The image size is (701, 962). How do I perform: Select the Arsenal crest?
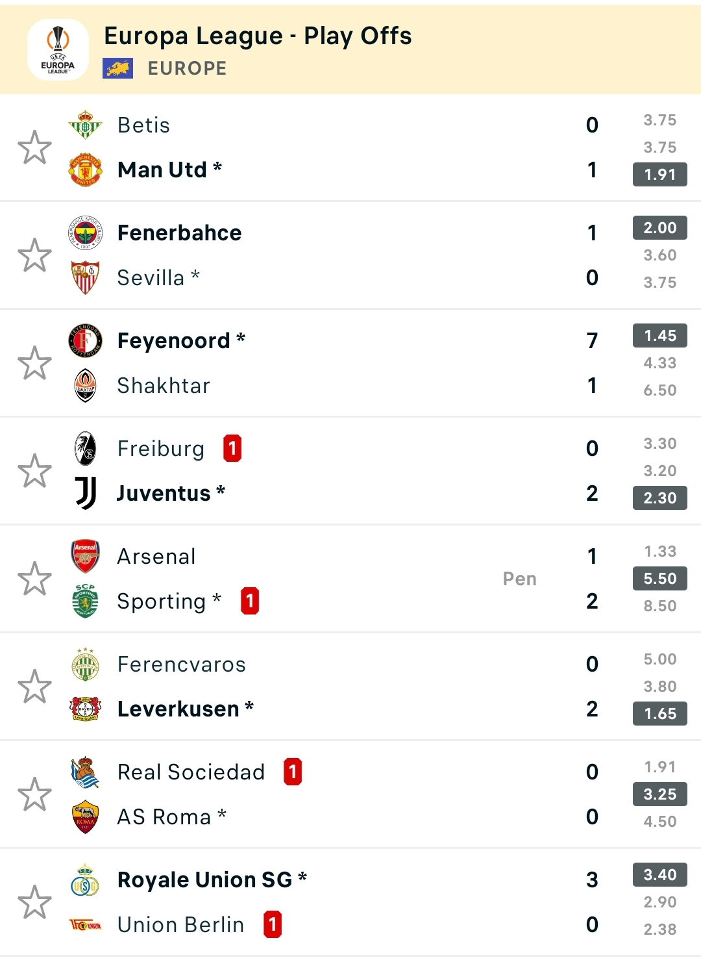[85, 556]
